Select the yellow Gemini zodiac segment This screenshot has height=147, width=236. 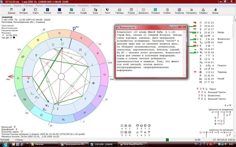tap(38, 40)
